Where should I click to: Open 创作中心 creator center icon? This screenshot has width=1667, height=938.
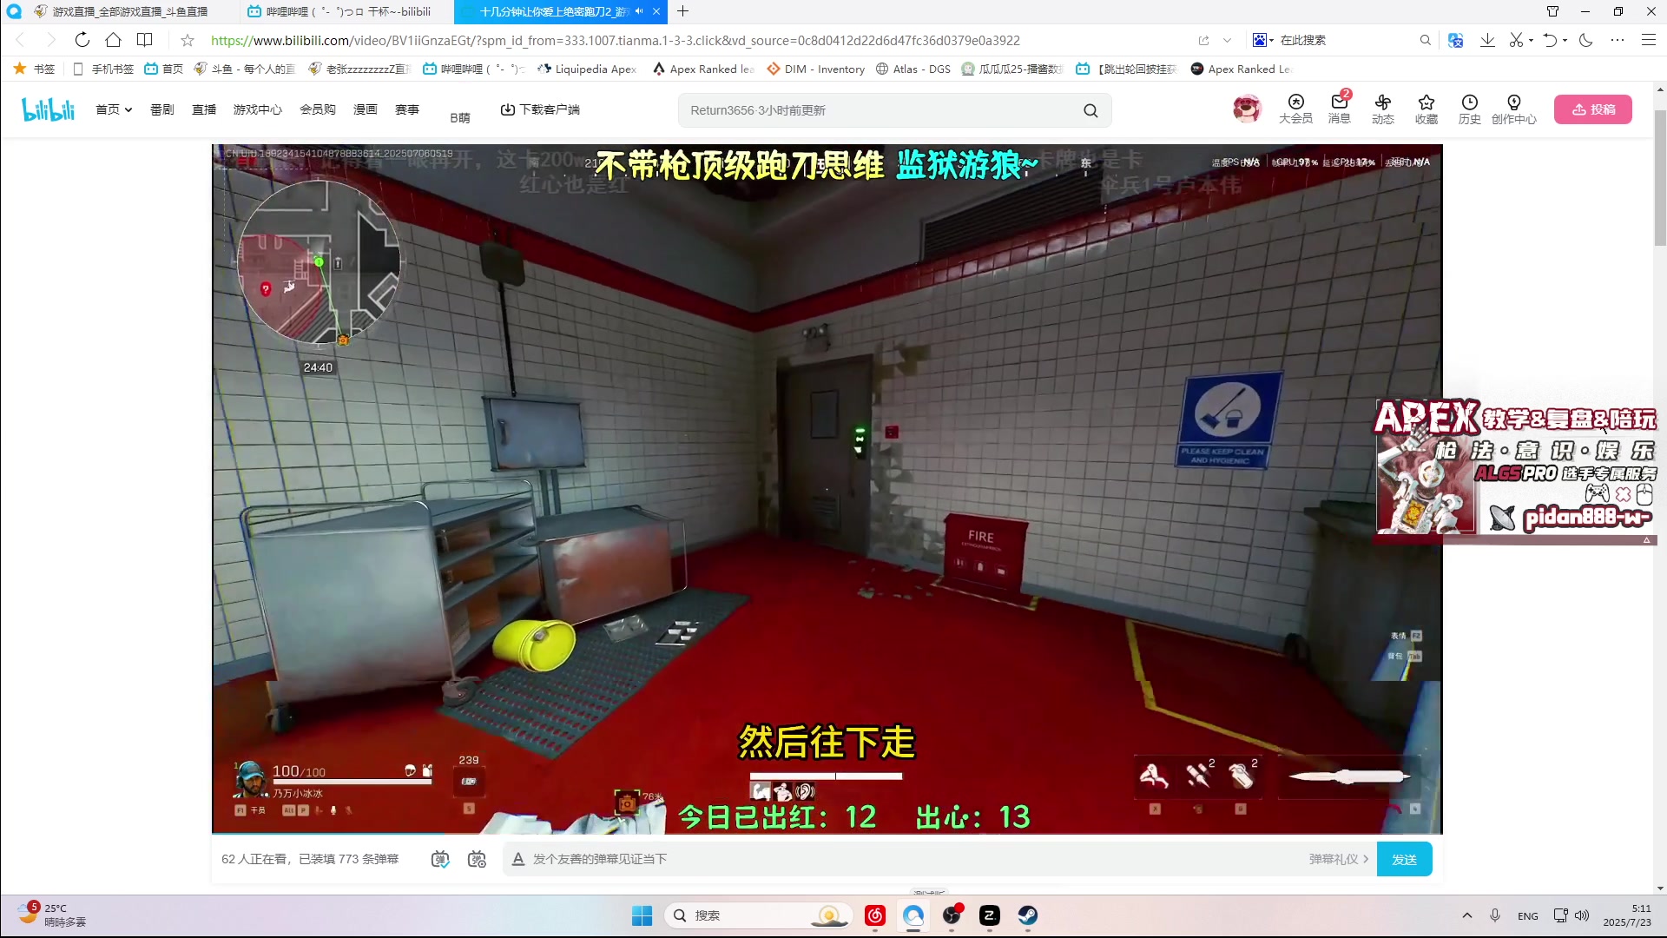(1513, 109)
